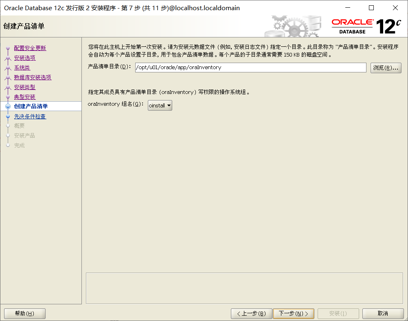Go to 先决条件检查 step link

(30, 116)
